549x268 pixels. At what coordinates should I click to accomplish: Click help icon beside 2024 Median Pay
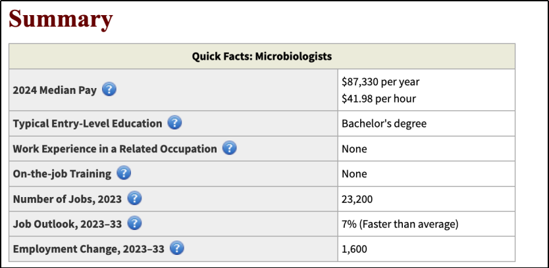coord(109,89)
